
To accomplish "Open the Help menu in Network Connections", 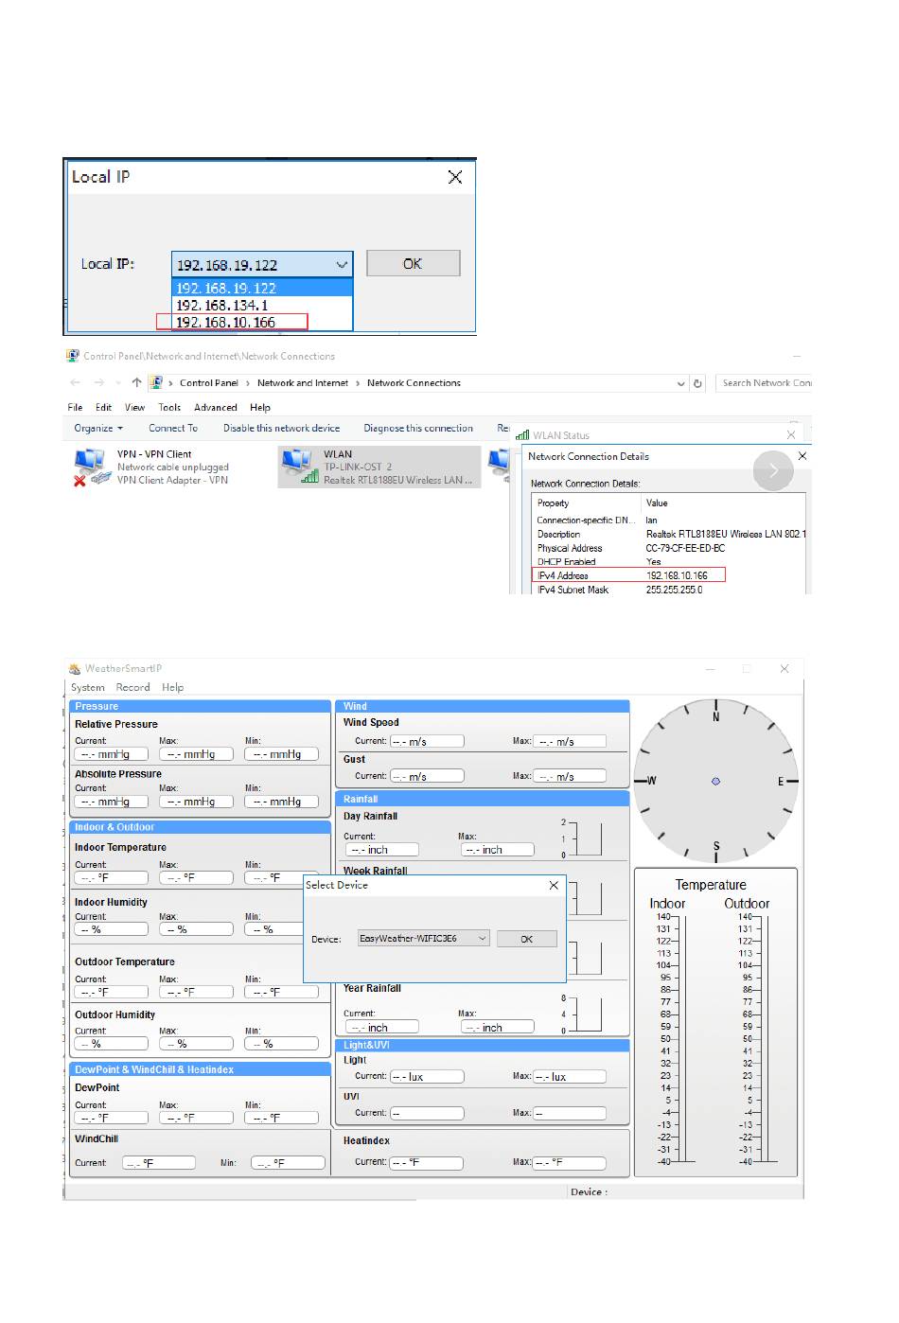I will tap(260, 407).
